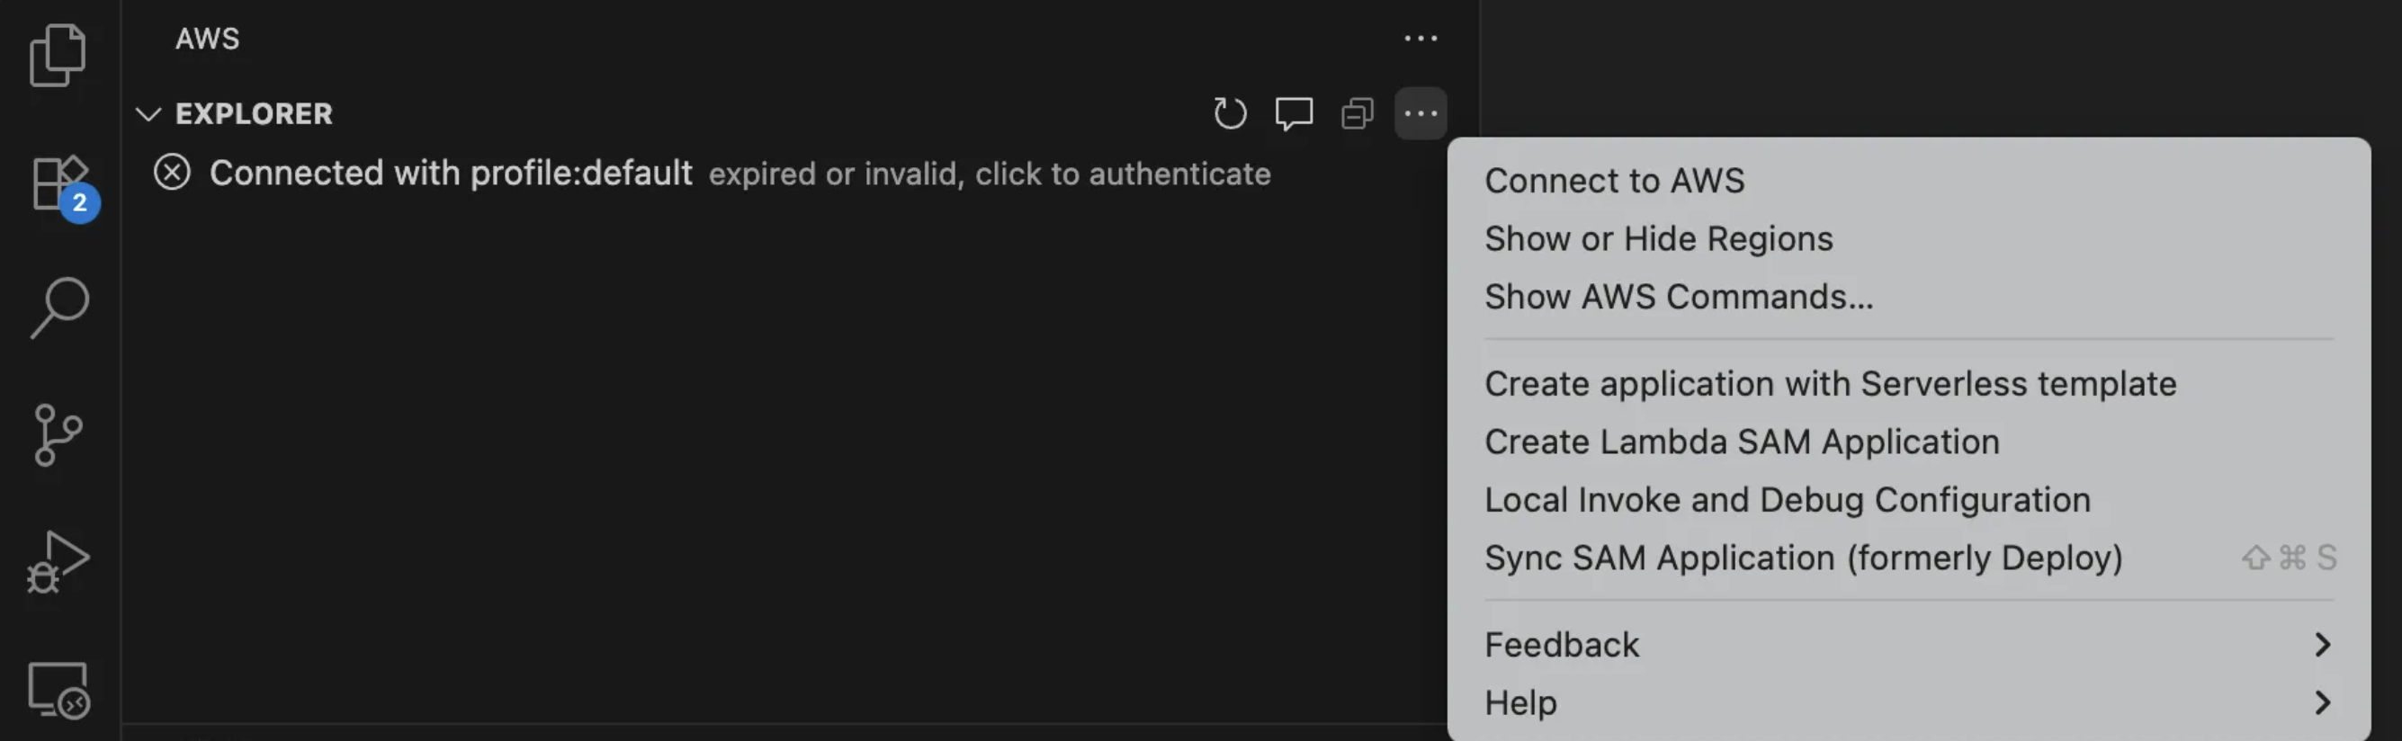Open the Run and Debug view
Image resolution: width=2402 pixels, height=741 pixels.
coord(59,559)
